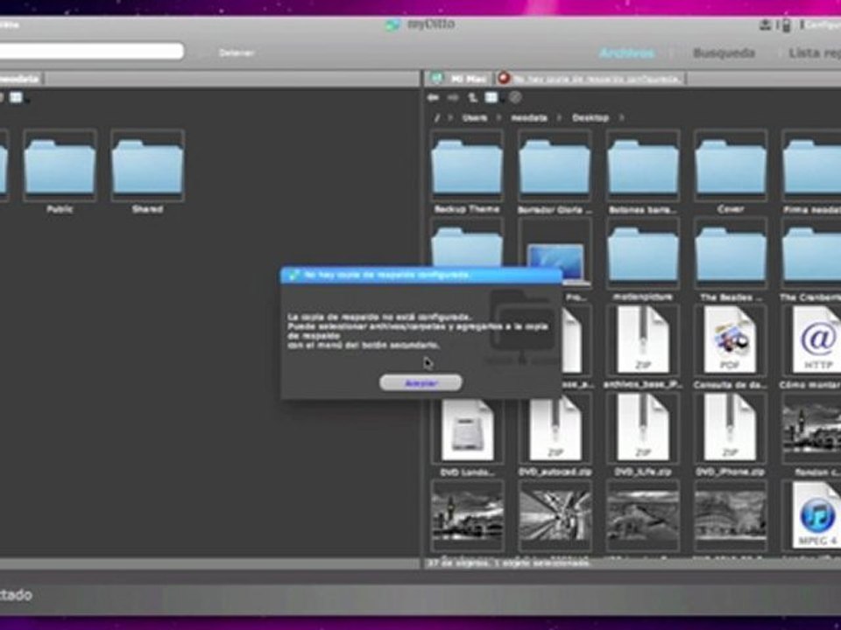Select the DVD_iPhone.zip file
The width and height of the screenshot is (841, 630).
731,435
